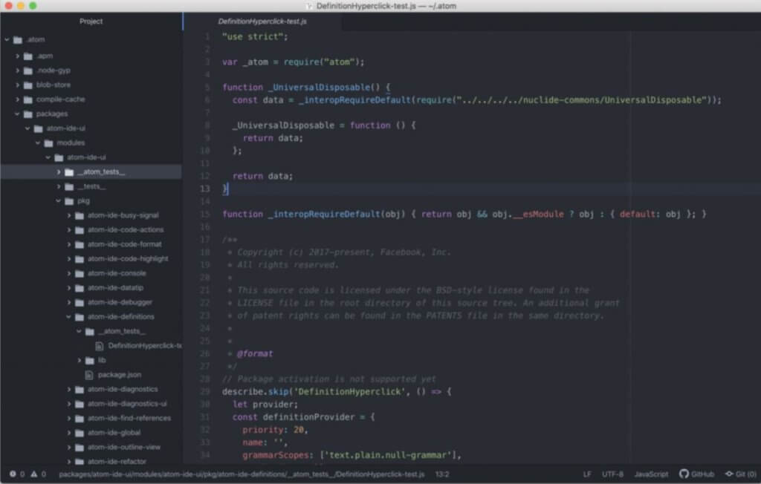Screen dimensions: 761x484
Task: Collapse the .atom root folder chevron
Action: click(7, 39)
